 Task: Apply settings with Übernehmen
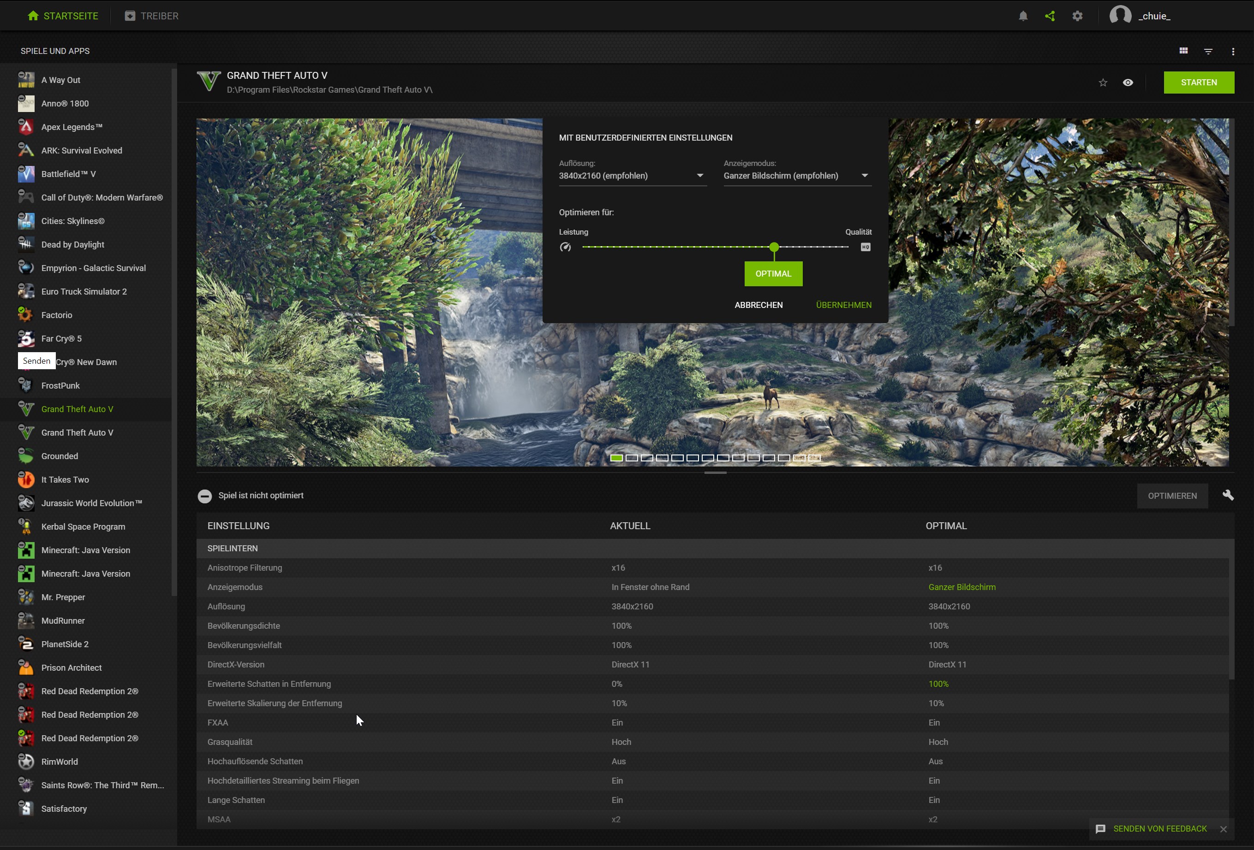[843, 305]
